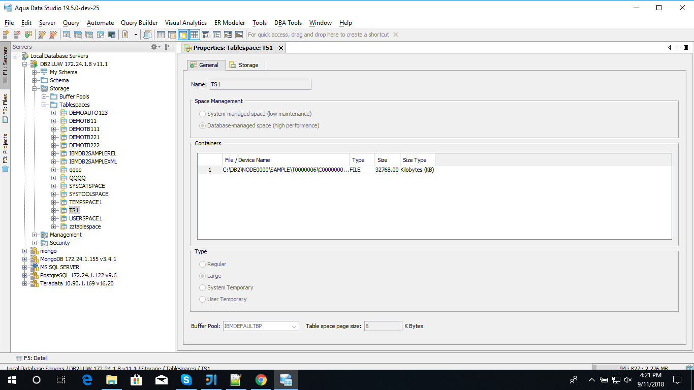
Task: Select the PostgreSQL 172.24.1.122 v9.6 server
Action: [78, 275]
